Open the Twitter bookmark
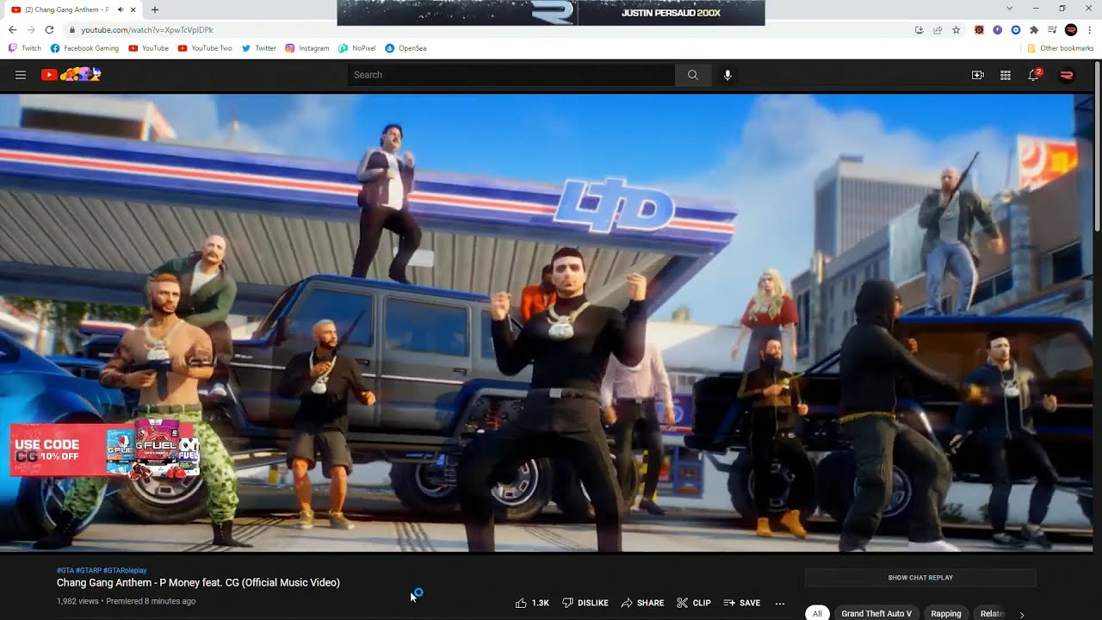This screenshot has height=620, width=1102. 259,48
